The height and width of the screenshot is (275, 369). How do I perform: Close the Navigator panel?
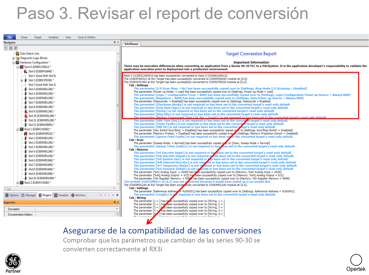pyautogui.click(x=118, y=42)
